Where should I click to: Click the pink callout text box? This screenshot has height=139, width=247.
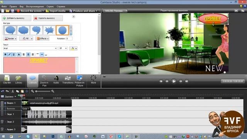coord(39,65)
